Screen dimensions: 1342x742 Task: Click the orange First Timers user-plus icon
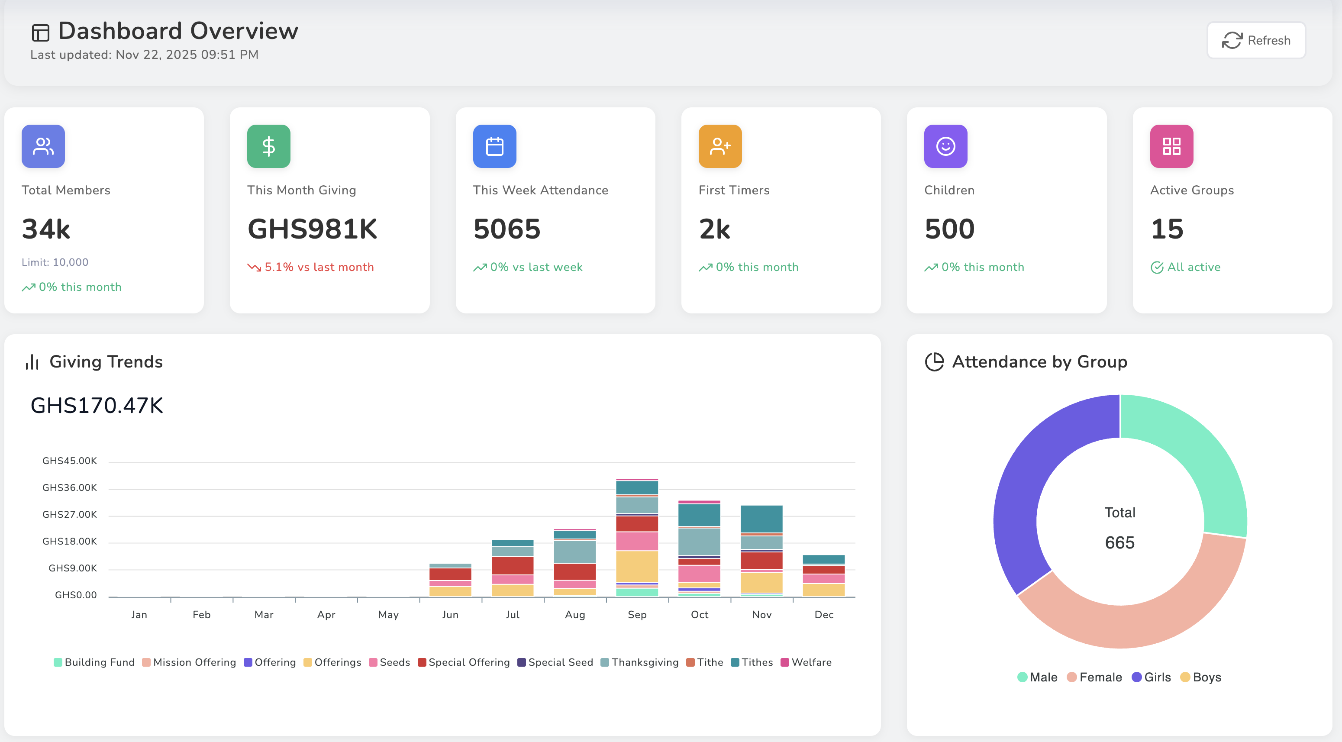click(x=720, y=146)
